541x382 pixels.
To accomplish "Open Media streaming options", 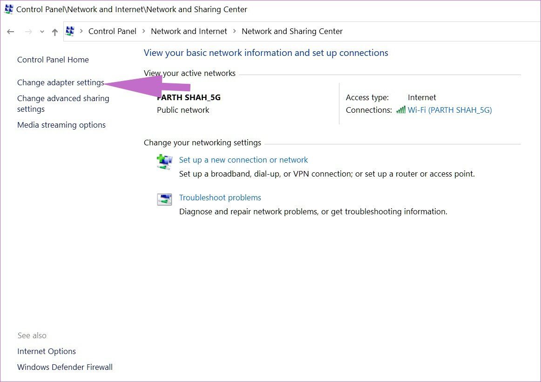I will [61, 125].
